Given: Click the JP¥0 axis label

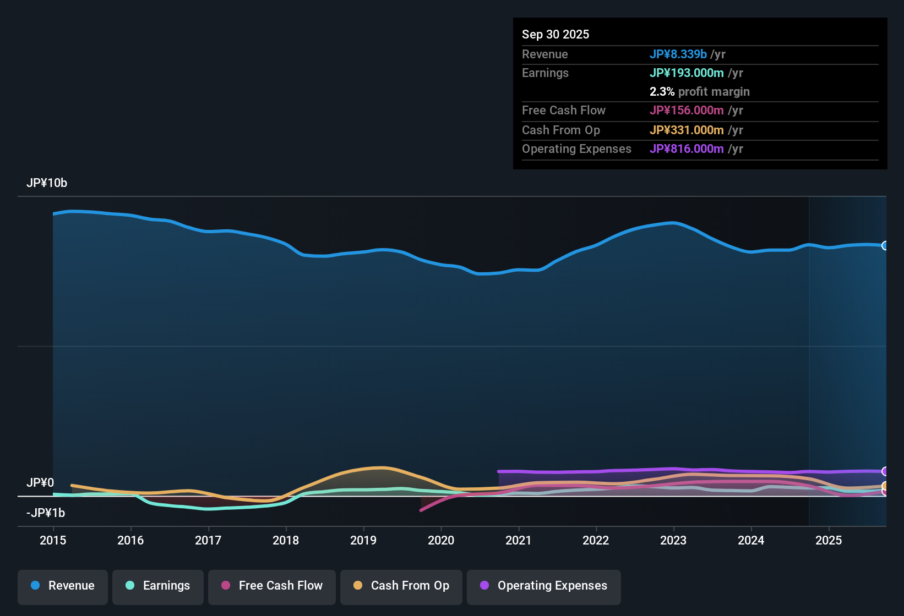Looking at the screenshot, I should click(x=40, y=482).
